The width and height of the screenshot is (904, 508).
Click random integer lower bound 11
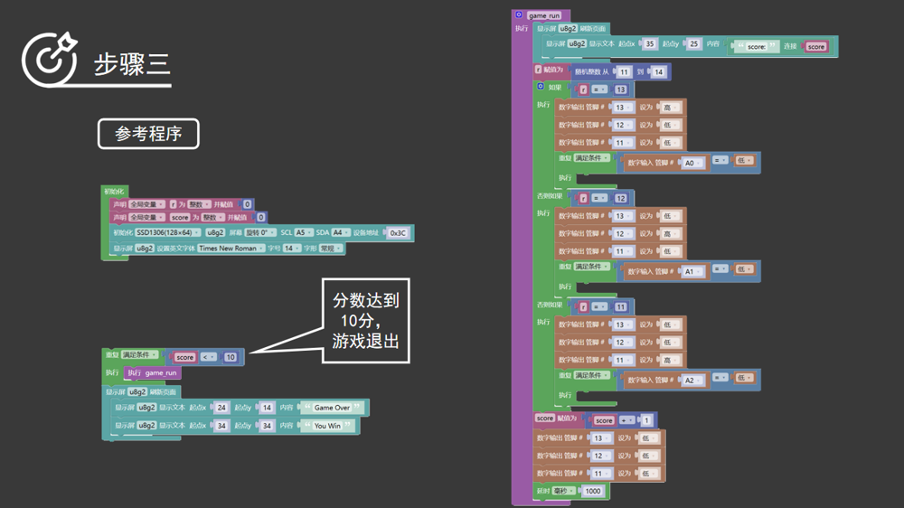(623, 72)
